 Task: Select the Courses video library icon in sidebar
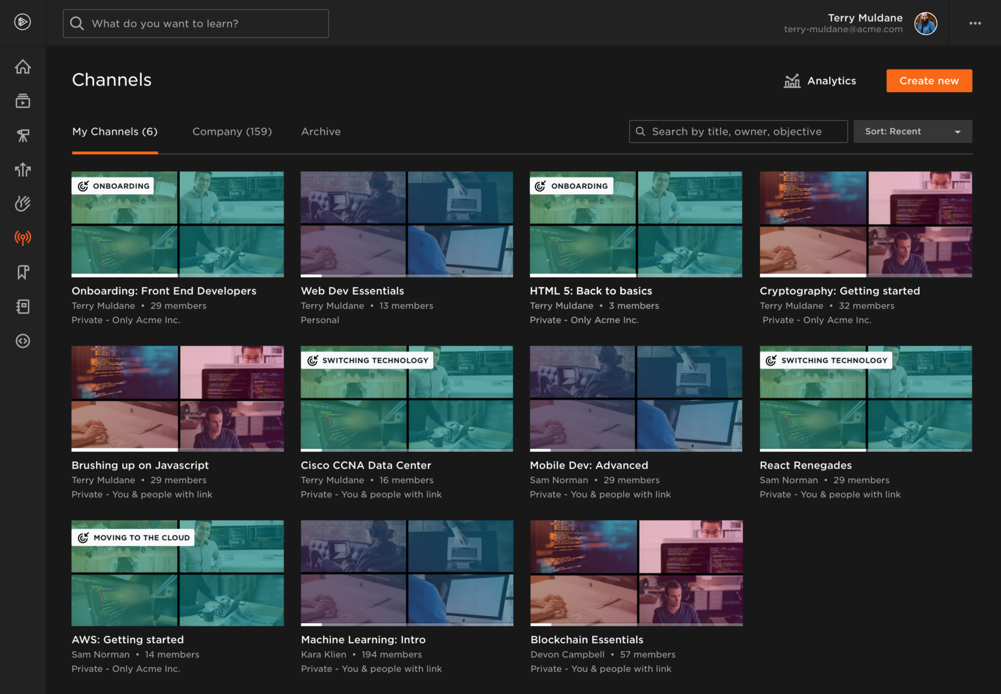coord(23,101)
